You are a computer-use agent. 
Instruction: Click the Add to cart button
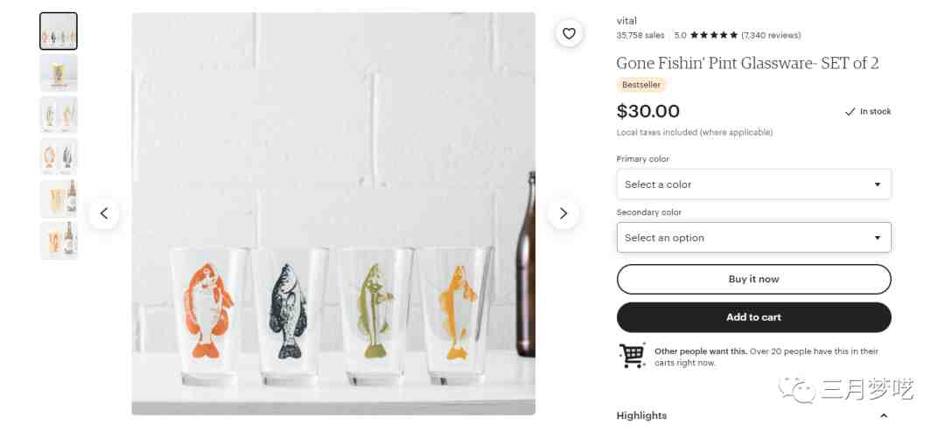753,317
